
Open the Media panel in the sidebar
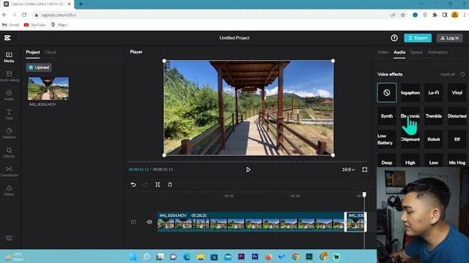coord(9,57)
